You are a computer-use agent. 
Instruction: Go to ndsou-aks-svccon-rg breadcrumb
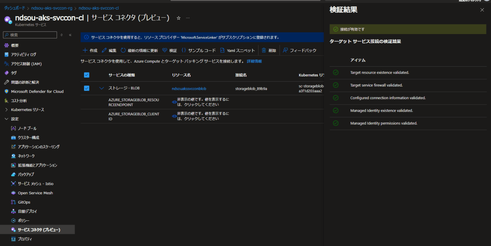pos(52,8)
